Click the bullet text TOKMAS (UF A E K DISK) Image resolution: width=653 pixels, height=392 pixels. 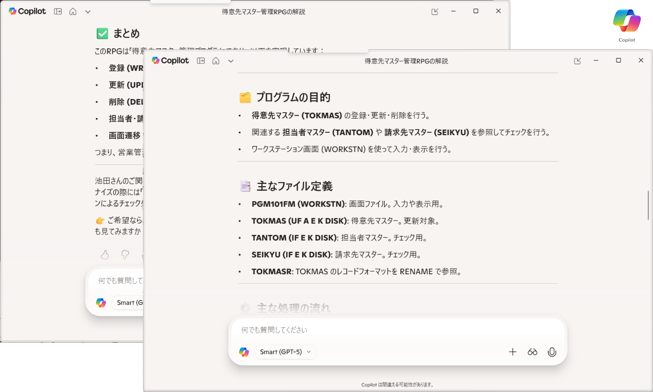299,221
